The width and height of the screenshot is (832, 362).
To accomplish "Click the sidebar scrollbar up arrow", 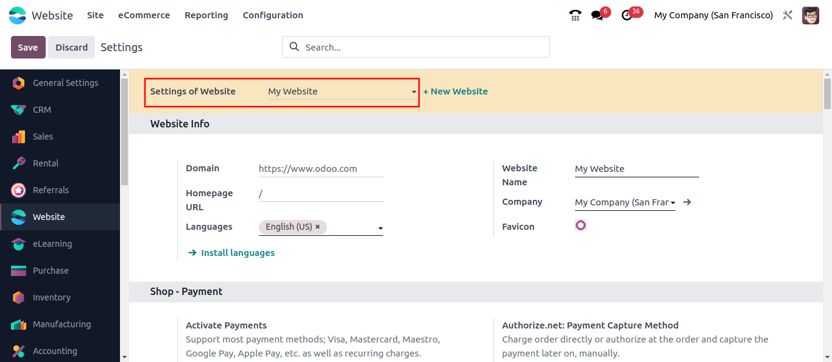I will pos(124,74).
